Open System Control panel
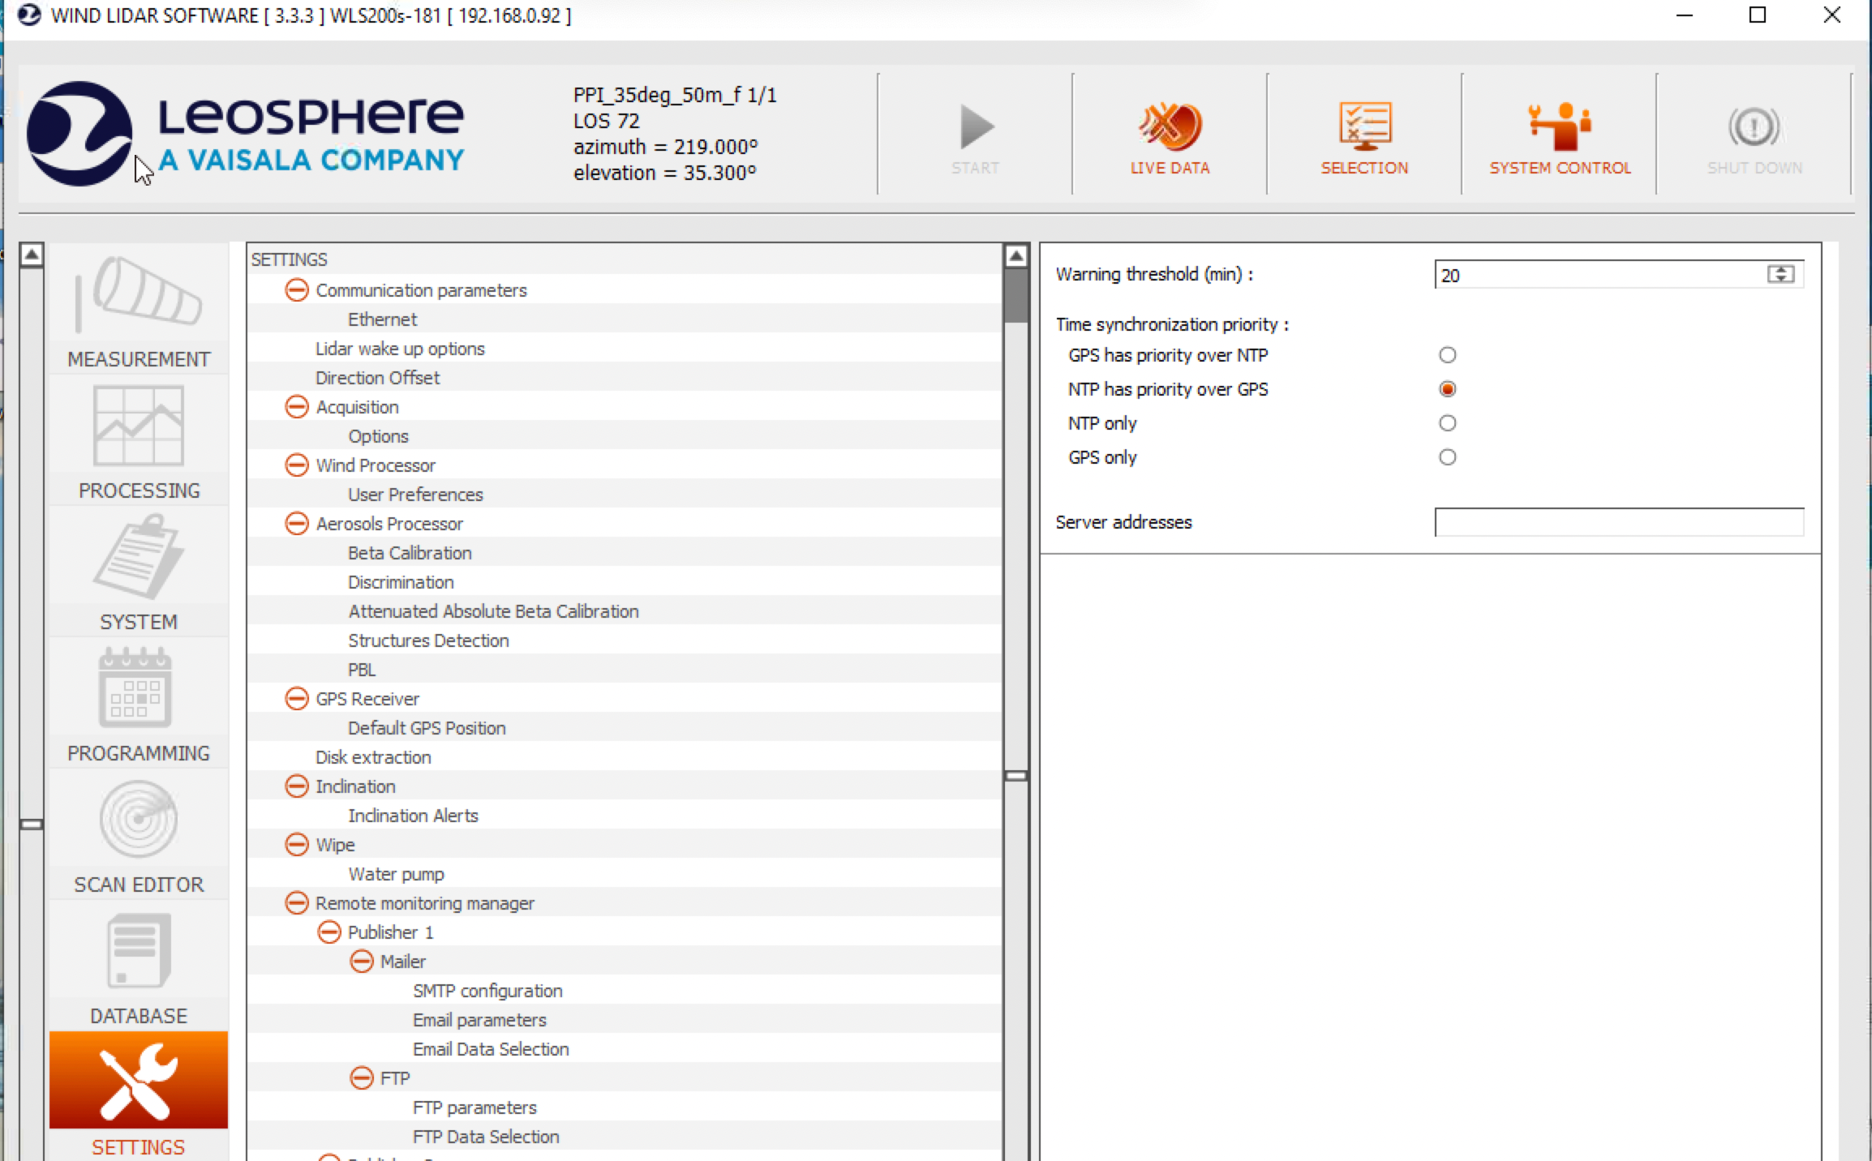1872x1161 pixels. pos(1559,136)
